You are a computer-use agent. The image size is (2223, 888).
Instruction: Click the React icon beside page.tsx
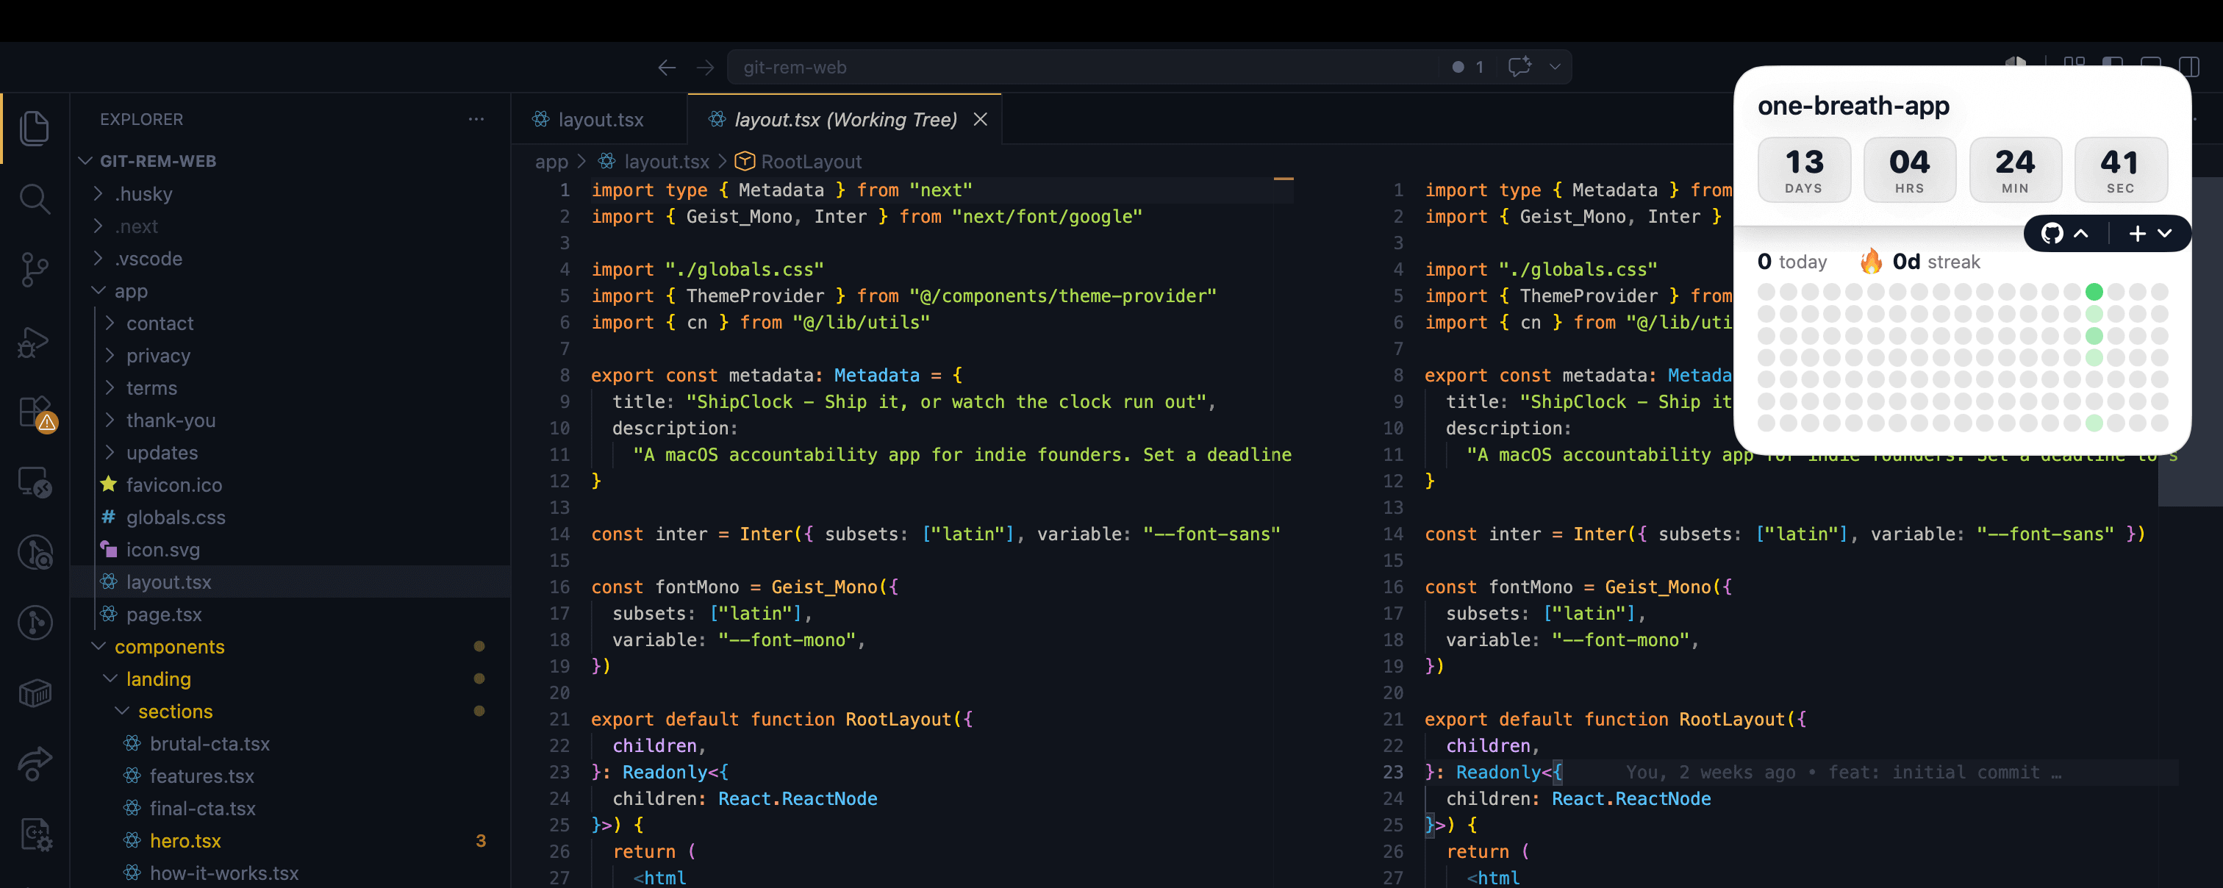109,614
